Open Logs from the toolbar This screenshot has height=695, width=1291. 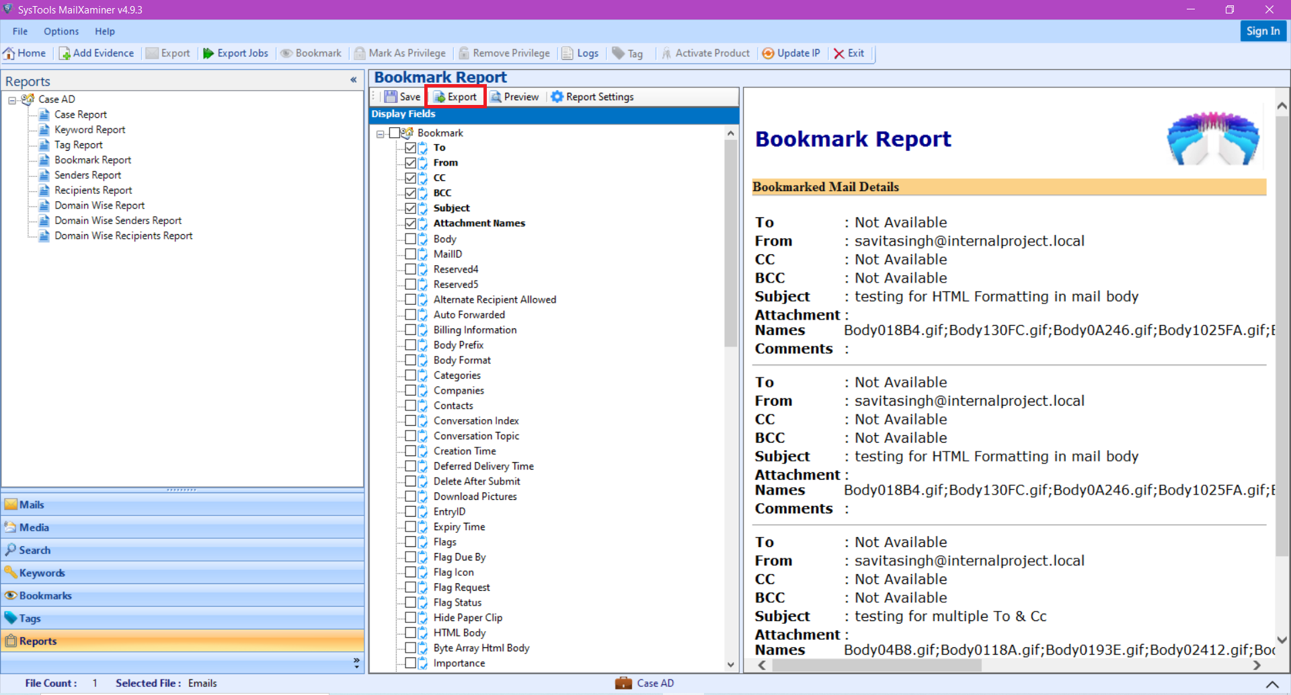pyautogui.click(x=580, y=53)
